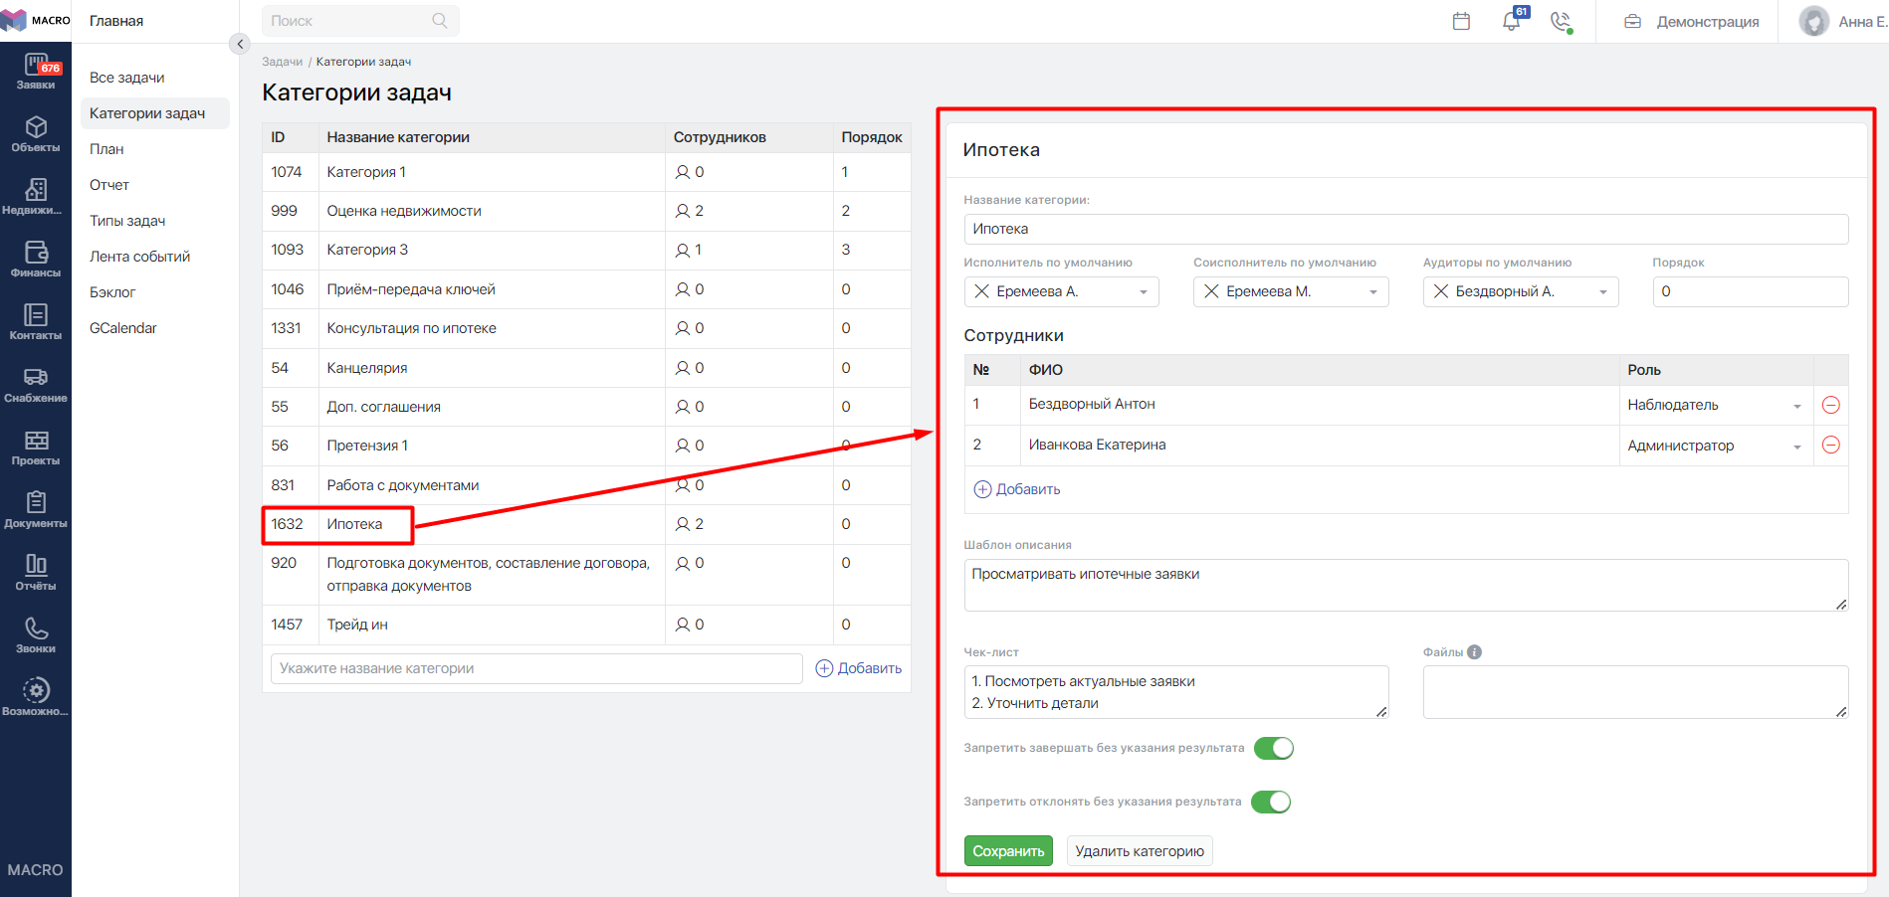Viewport: 1889px width, 897px height.
Task: Open Типы задач in the side menu
Action: click(127, 221)
